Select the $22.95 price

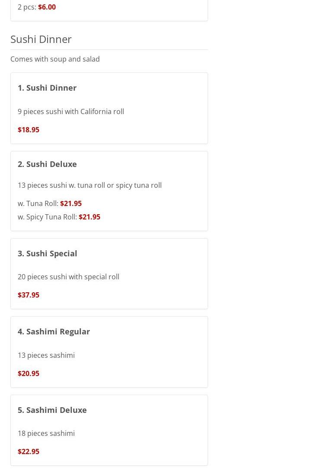(29, 451)
